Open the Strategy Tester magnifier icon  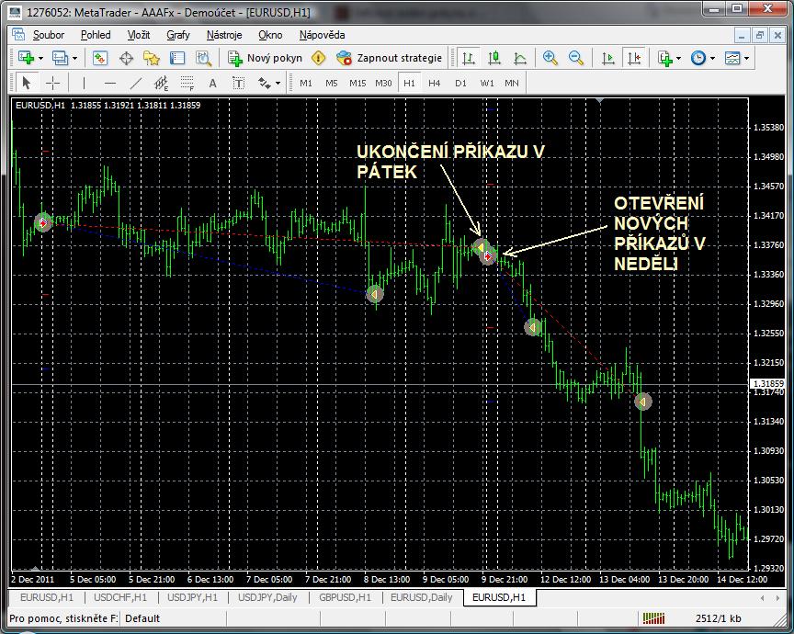pyautogui.click(x=204, y=58)
